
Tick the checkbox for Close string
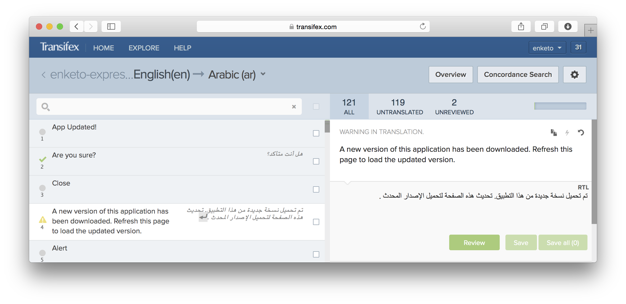click(316, 189)
